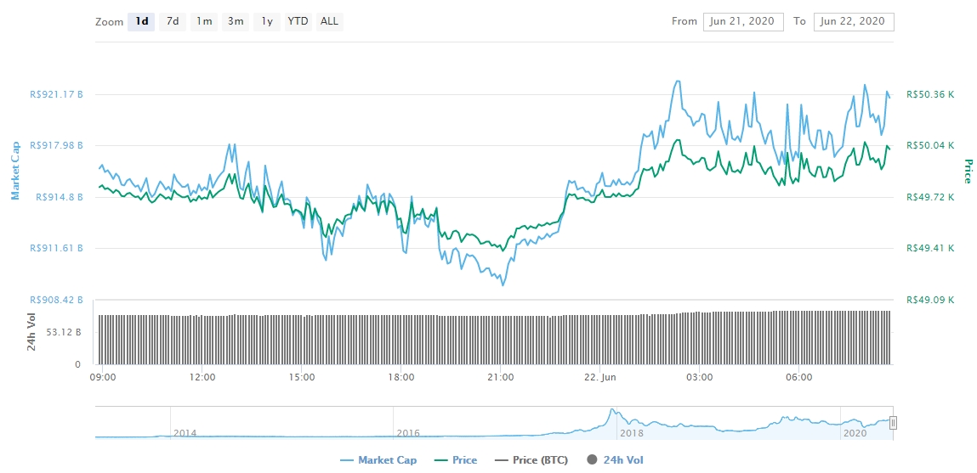
Task: Edit the From date field
Action: tap(742, 22)
